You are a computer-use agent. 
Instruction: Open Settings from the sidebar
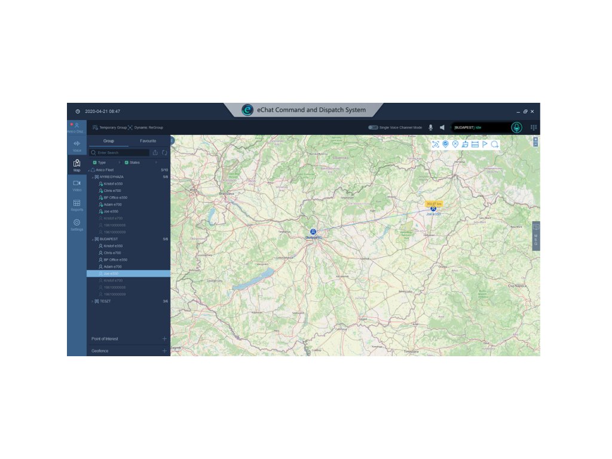pyautogui.click(x=77, y=225)
